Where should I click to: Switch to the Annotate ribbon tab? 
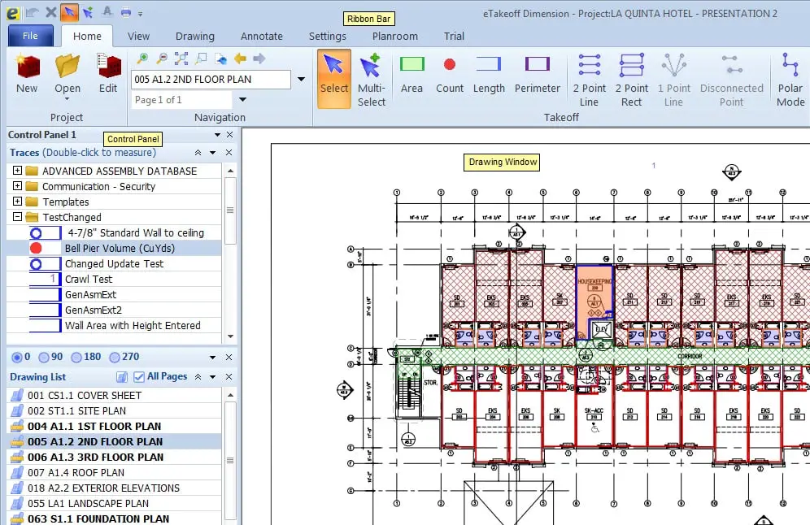[x=261, y=36]
